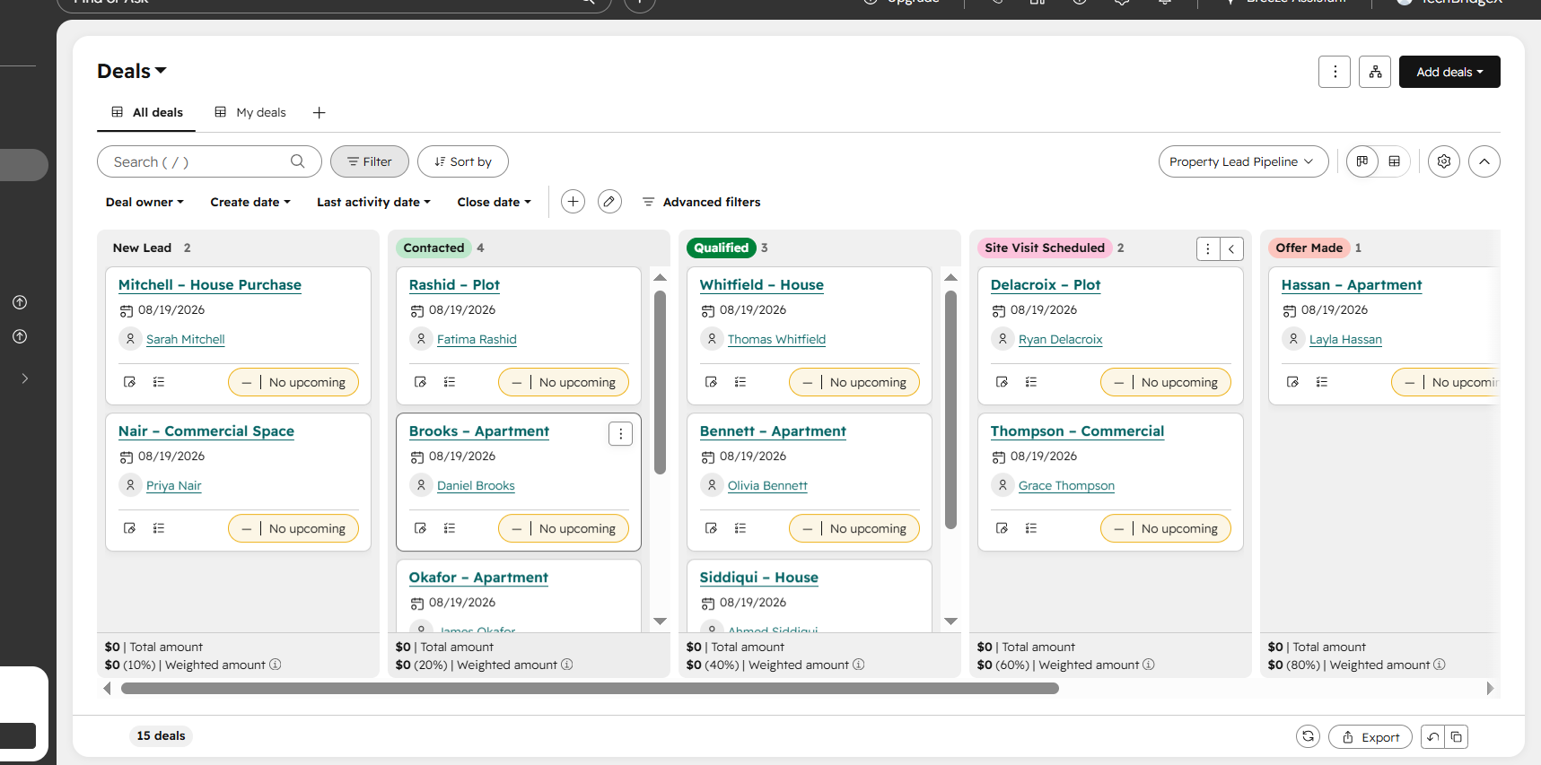Click the info icon by the Qualified weighted amount
Image resolution: width=1541 pixels, height=765 pixels.
[x=859, y=665]
